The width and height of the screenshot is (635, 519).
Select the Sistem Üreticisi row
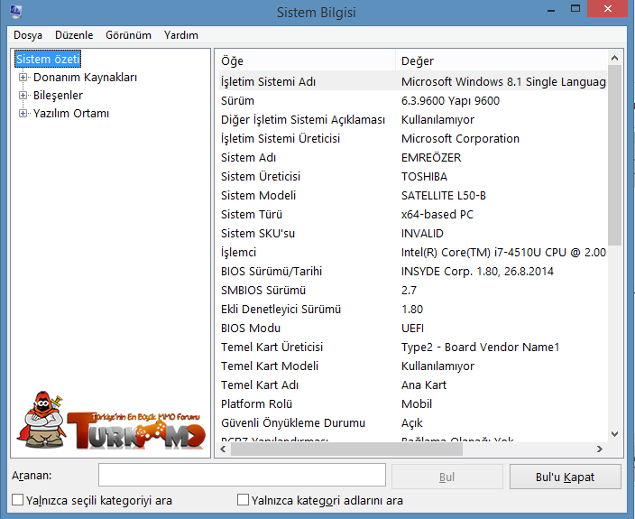click(411, 177)
